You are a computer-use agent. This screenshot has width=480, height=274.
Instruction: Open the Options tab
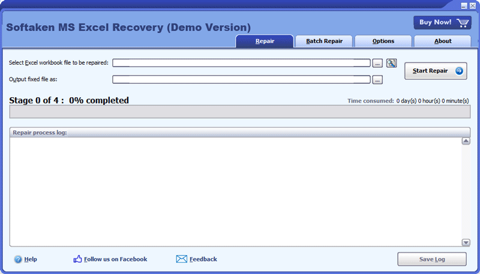(383, 41)
